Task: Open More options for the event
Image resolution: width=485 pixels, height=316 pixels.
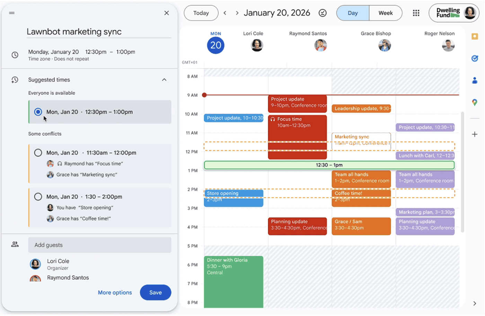Action: [x=115, y=292]
